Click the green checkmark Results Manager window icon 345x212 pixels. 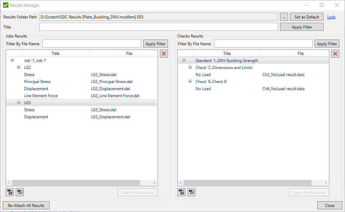click(5, 5)
